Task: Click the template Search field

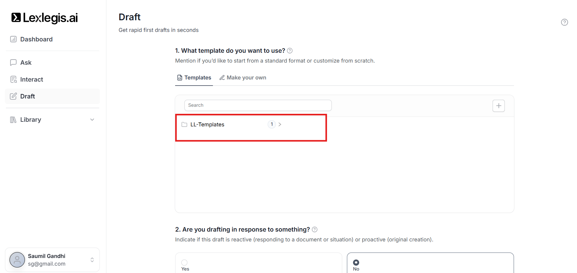Action: (x=258, y=105)
